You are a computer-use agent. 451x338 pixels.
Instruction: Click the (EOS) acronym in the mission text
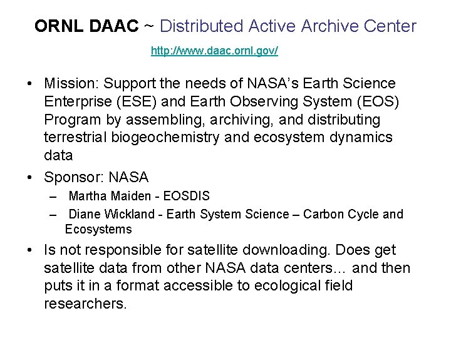coord(378,101)
